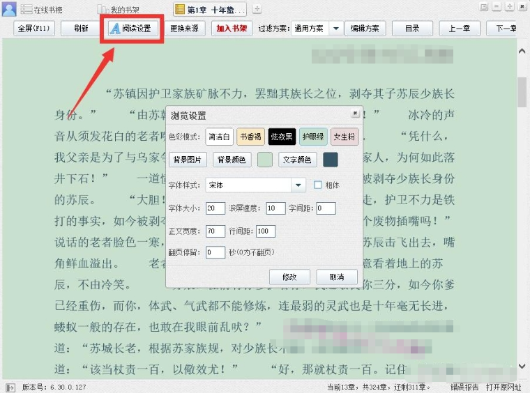Select 炫夜黑 color mode
The height and width of the screenshot is (393, 530).
(282, 137)
